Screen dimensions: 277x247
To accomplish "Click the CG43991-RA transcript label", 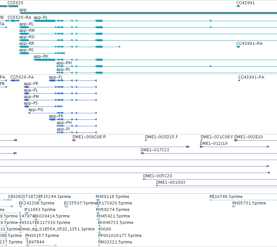I will coord(249,43).
